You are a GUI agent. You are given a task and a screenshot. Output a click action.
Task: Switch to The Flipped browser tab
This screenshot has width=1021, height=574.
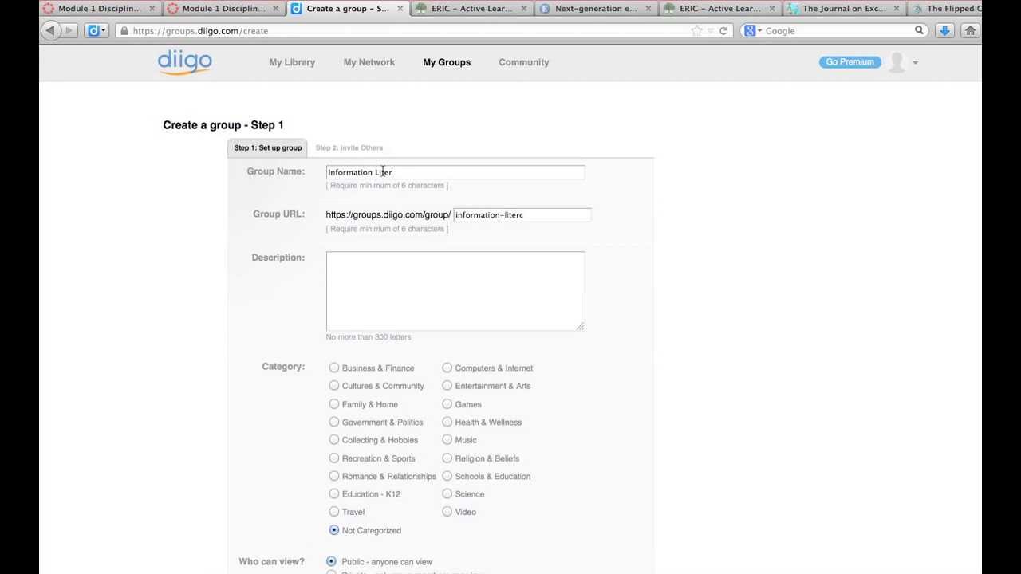coord(945,9)
